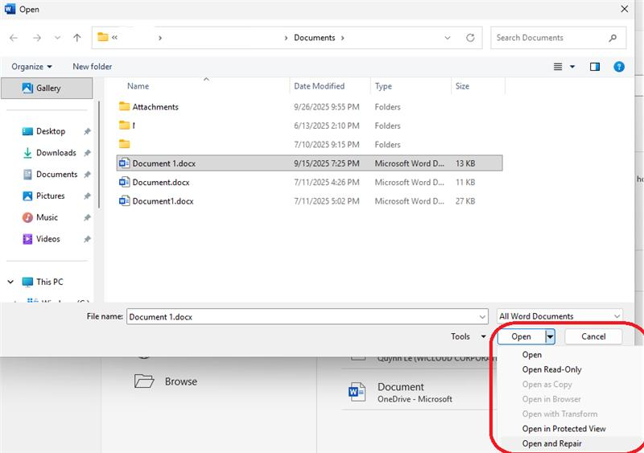Viewport: 644px width, 453px height.
Task: Close the Open dialog window
Action: coord(625,9)
